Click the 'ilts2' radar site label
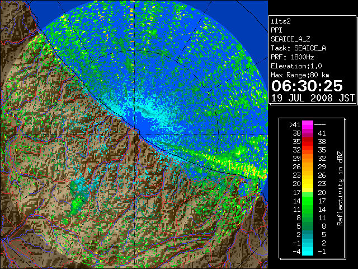Screen dimensions: 358x269 click(281, 21)
